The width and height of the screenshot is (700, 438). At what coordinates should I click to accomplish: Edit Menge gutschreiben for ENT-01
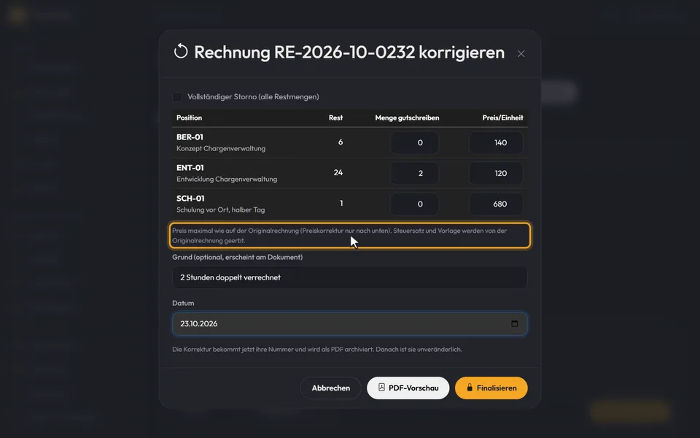pyautogui.click(x=414, y=173)
